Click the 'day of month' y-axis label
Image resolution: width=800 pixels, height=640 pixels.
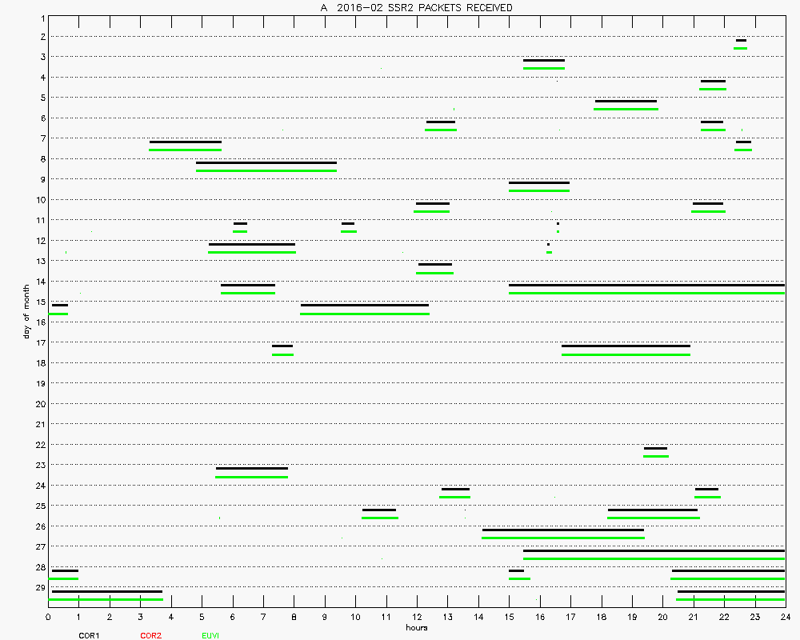click(26, 310)
